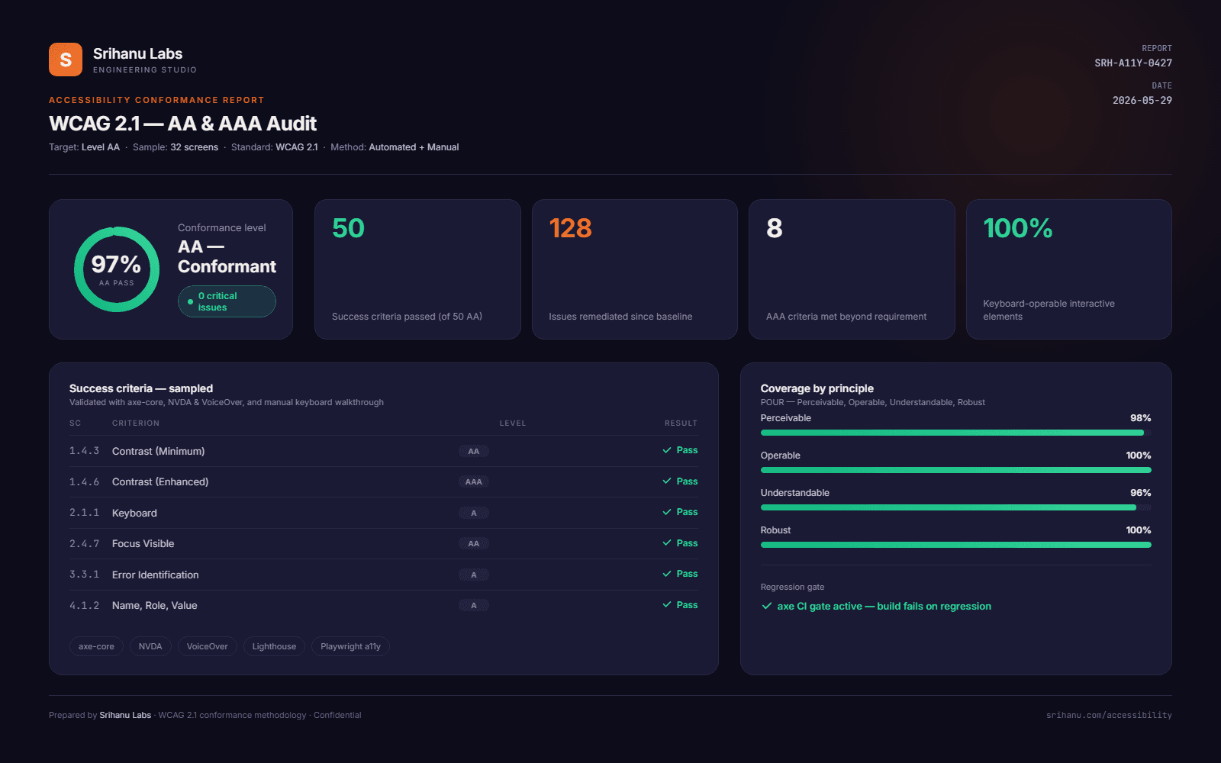
Task: Click the 4.1.2 criterion number
Action: tap(84, 605)
